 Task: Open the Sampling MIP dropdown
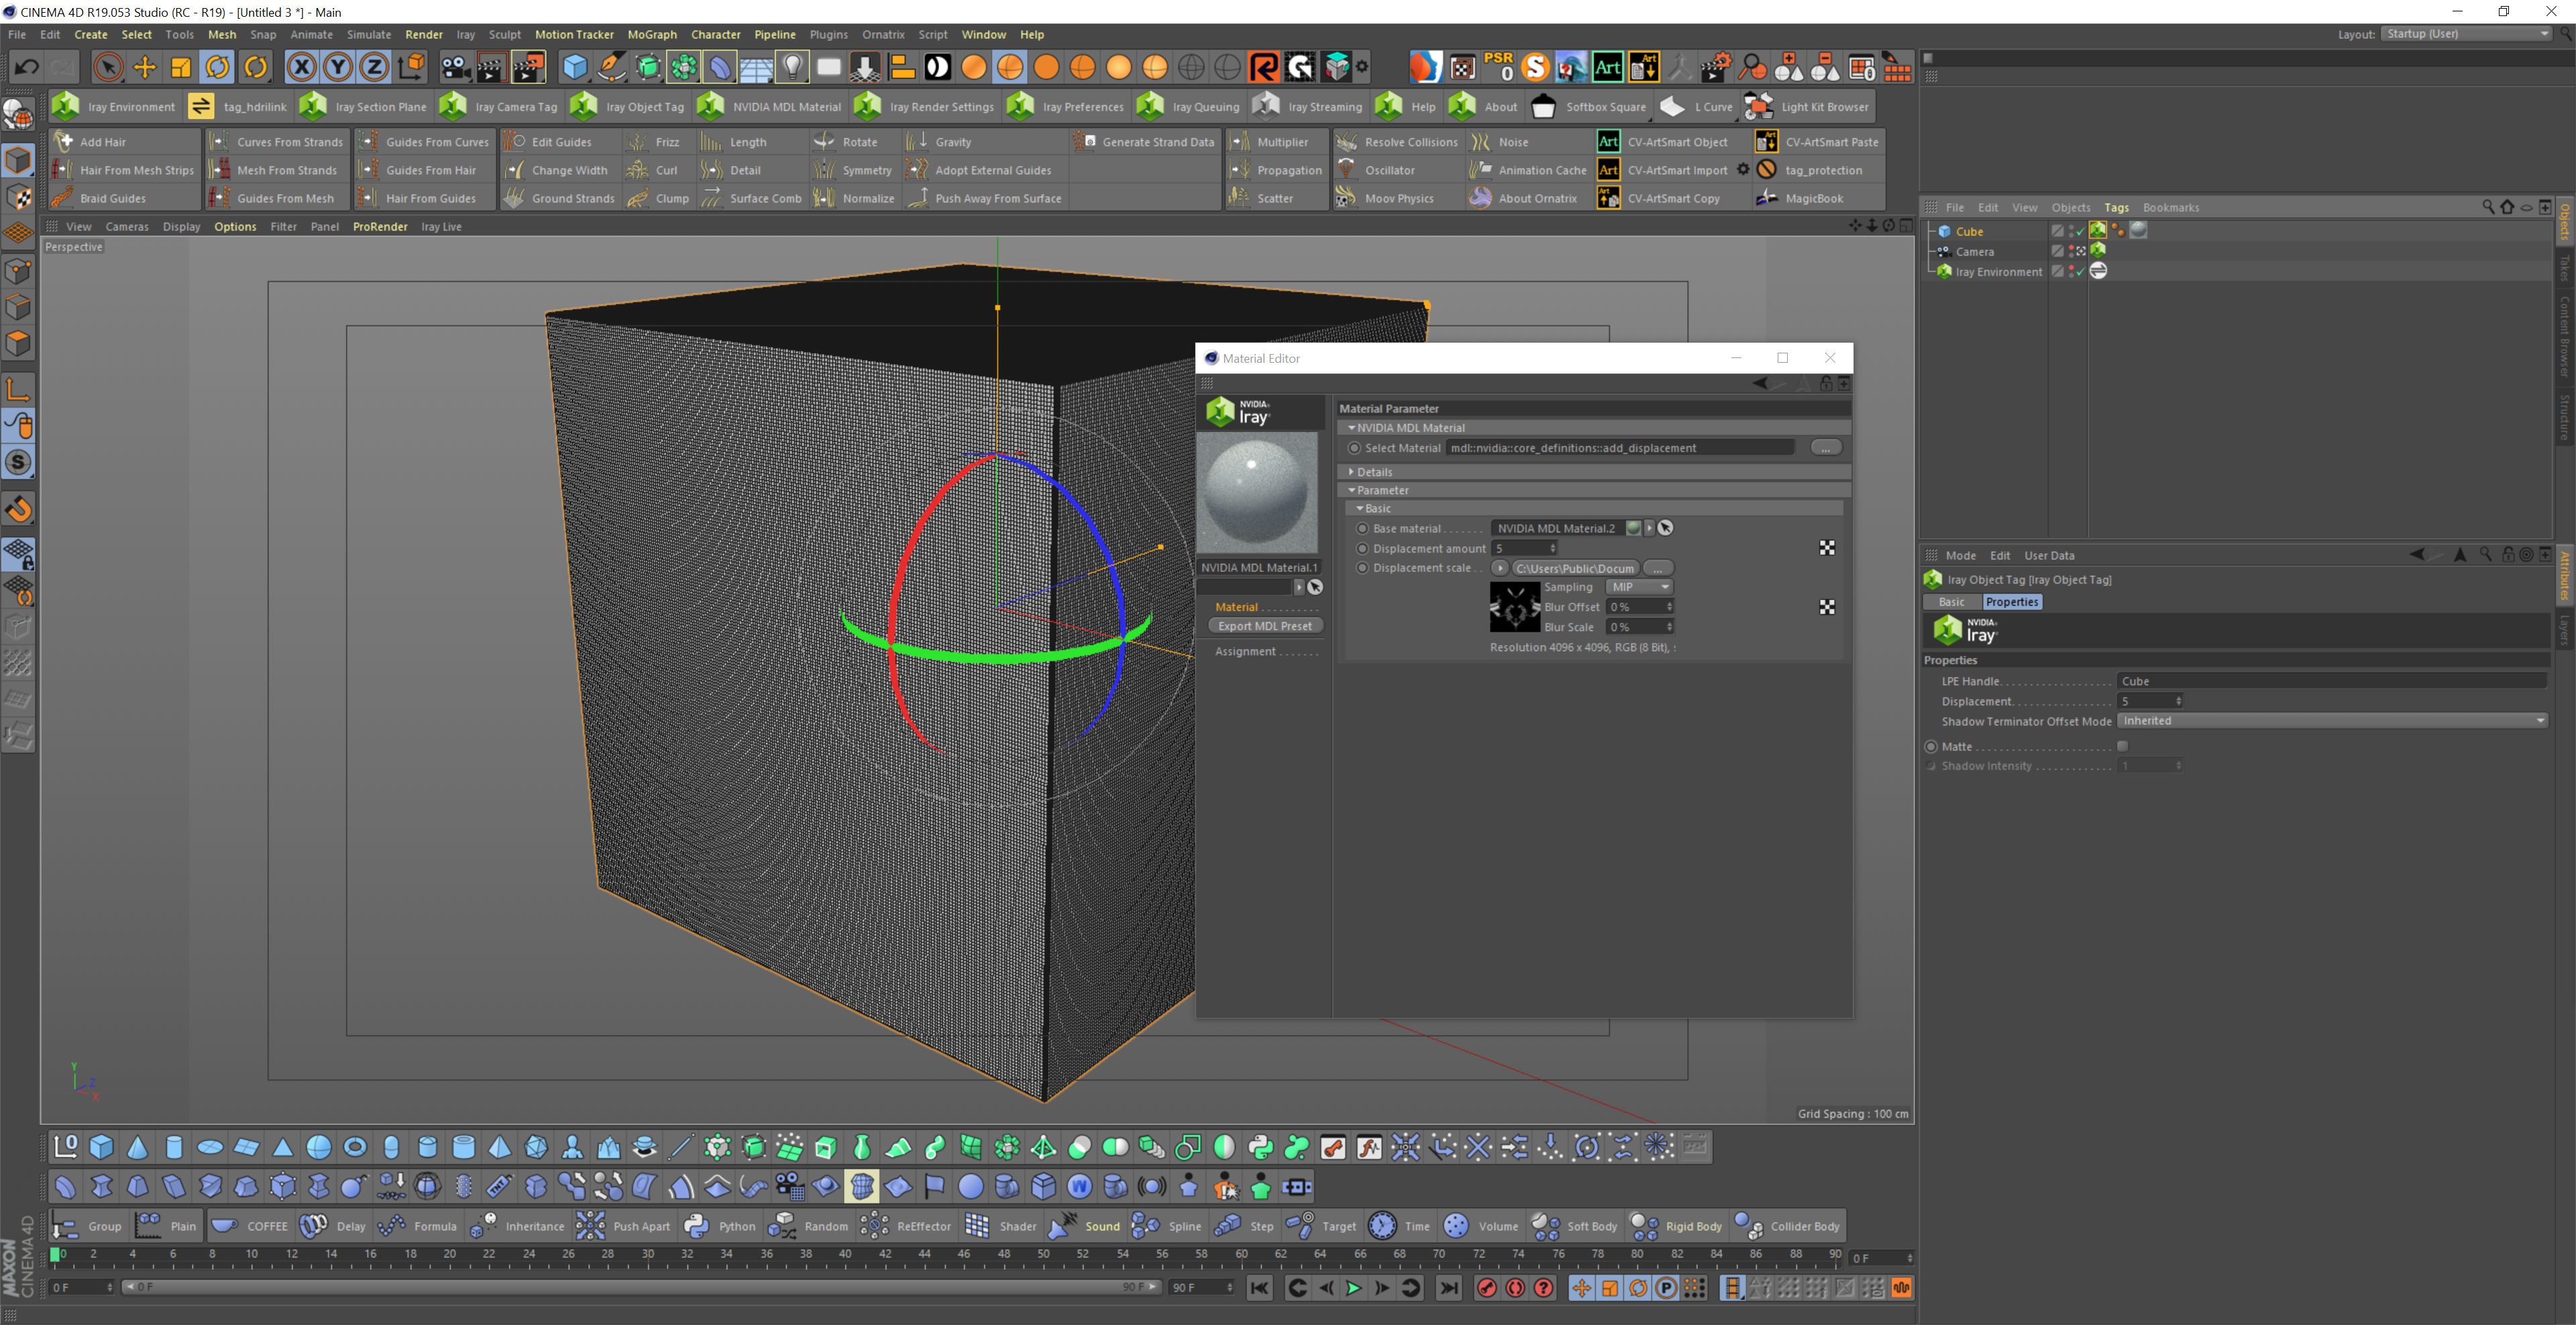pos(1639,587)
